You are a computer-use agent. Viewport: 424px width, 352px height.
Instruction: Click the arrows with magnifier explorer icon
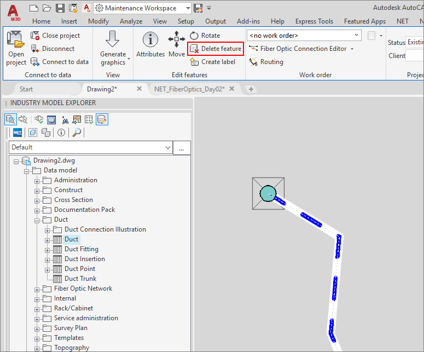(x=23, y=119)
